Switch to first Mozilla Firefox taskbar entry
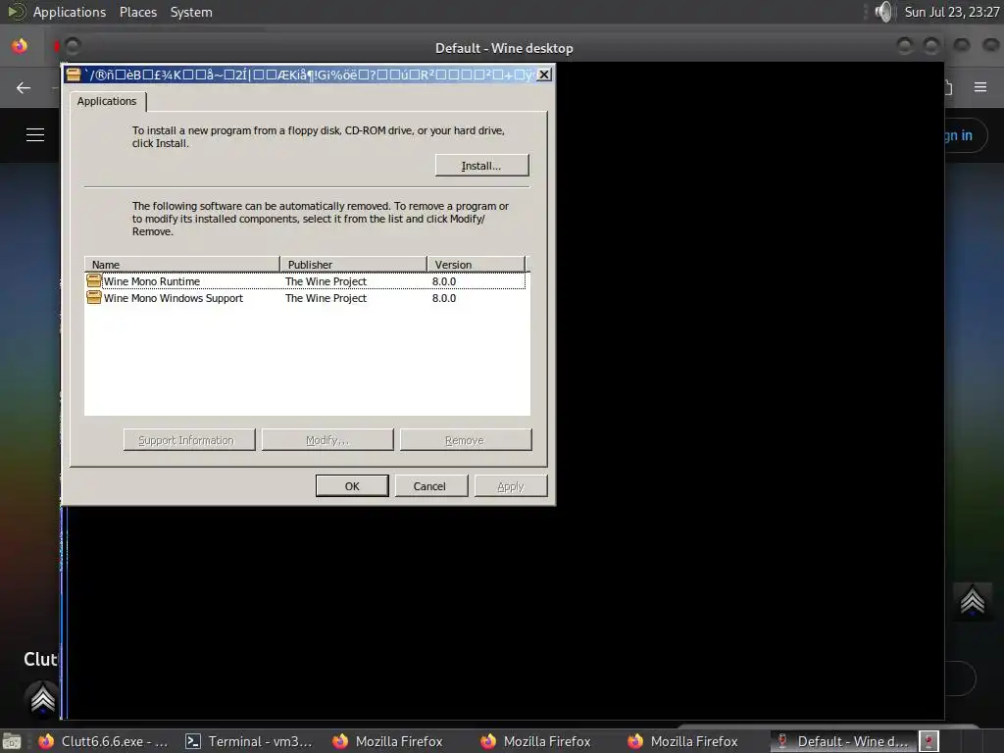Image resolution: width=1004 pixels, height=753 pixels. point(387,741)
